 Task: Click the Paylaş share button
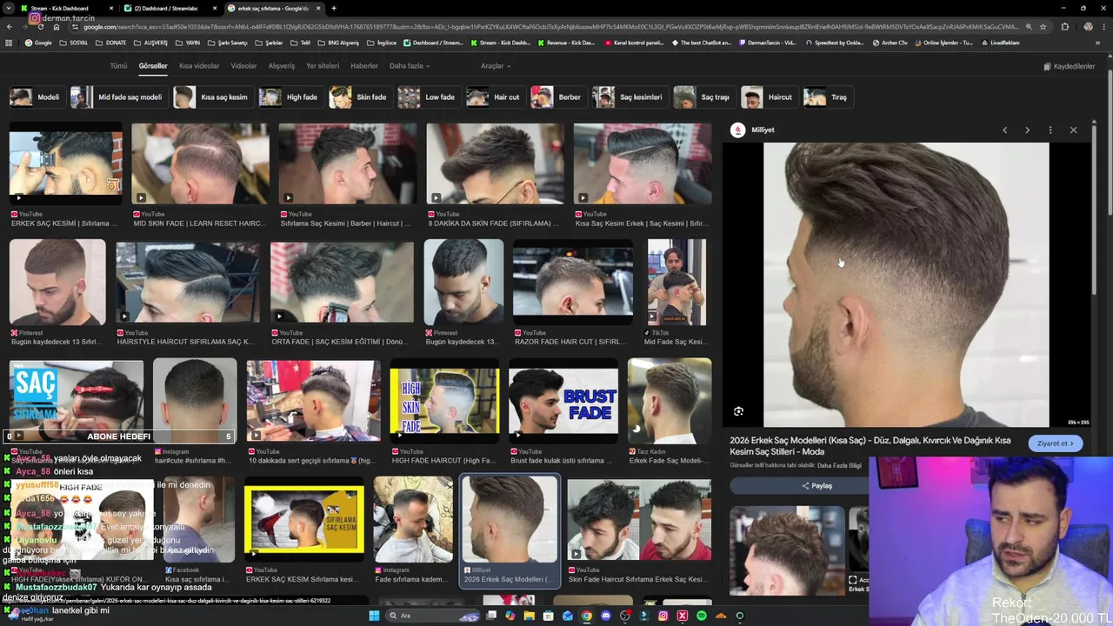coord(816,486)
